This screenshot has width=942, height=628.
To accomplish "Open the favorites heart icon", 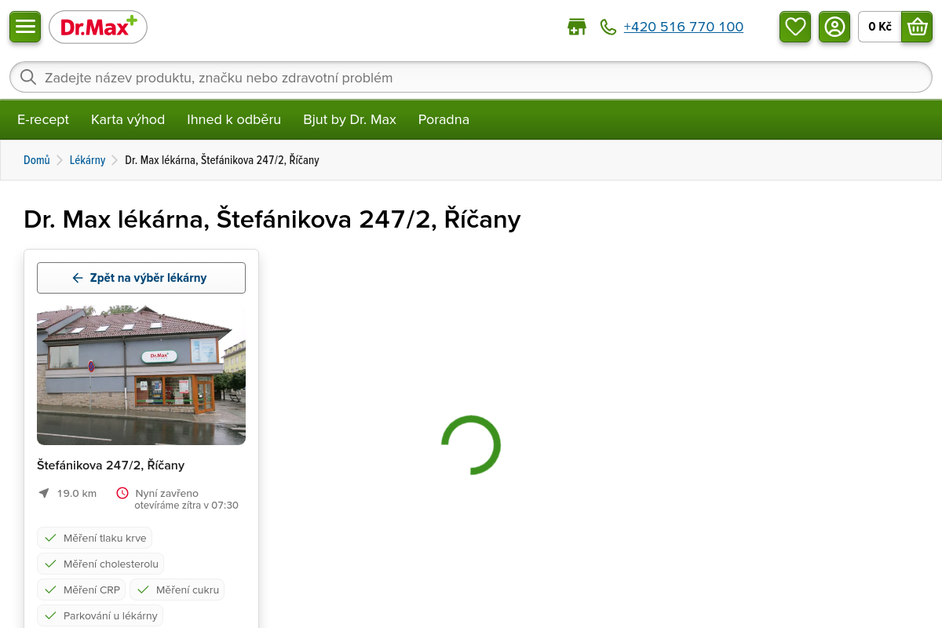I will [x=795, y=27].
